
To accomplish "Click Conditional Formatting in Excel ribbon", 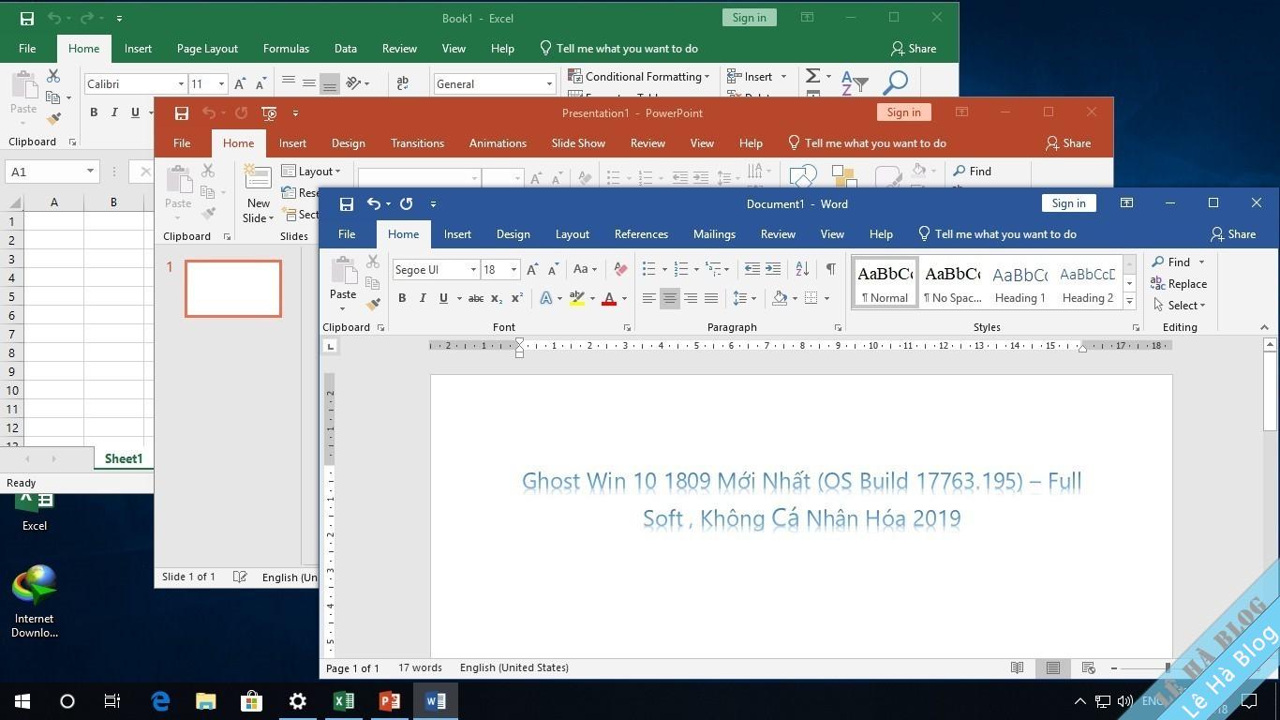I will [639, 76].
